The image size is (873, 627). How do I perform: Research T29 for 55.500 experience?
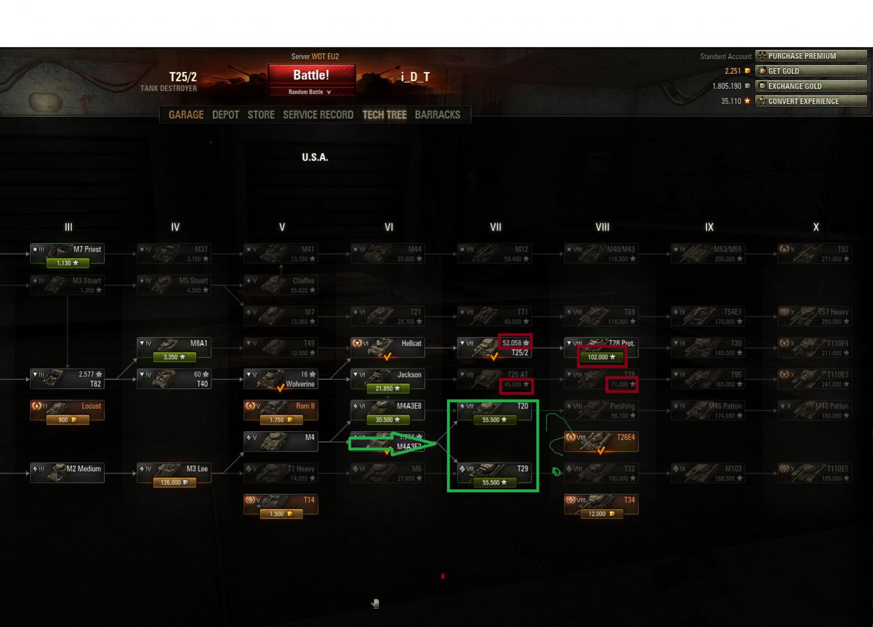(x=494, y=483)
